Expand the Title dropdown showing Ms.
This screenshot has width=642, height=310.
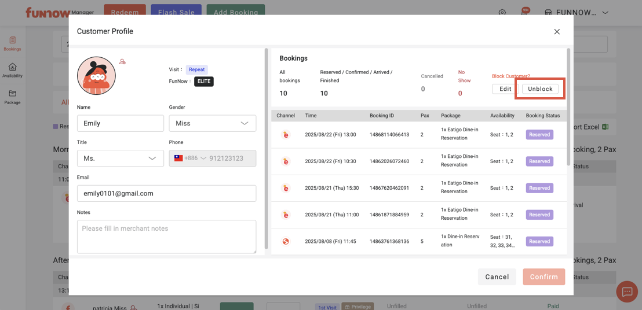[x=120, y=158]
